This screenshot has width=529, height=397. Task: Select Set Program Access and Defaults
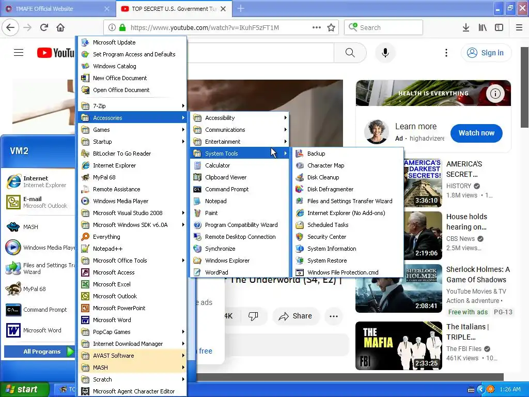pos(132,54)
